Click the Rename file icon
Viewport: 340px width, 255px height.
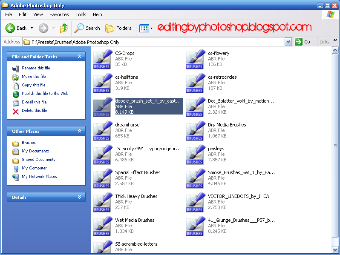click(16, 69)
